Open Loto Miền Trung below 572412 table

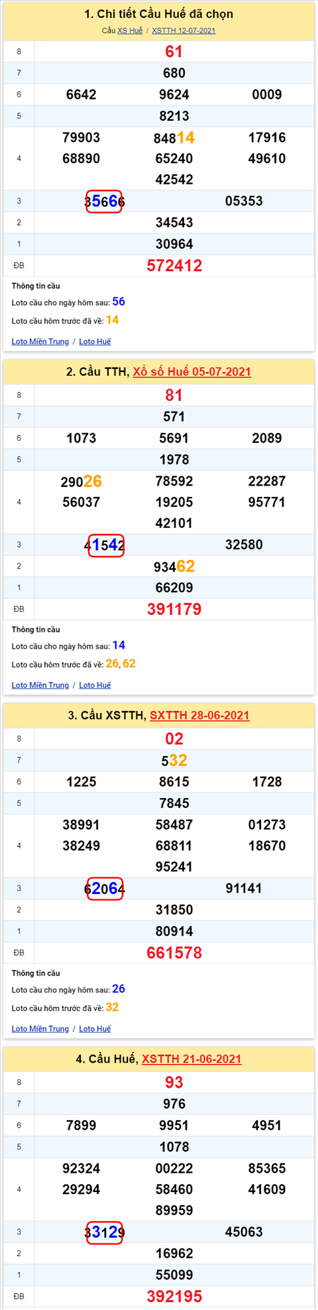tap(40, 342)
